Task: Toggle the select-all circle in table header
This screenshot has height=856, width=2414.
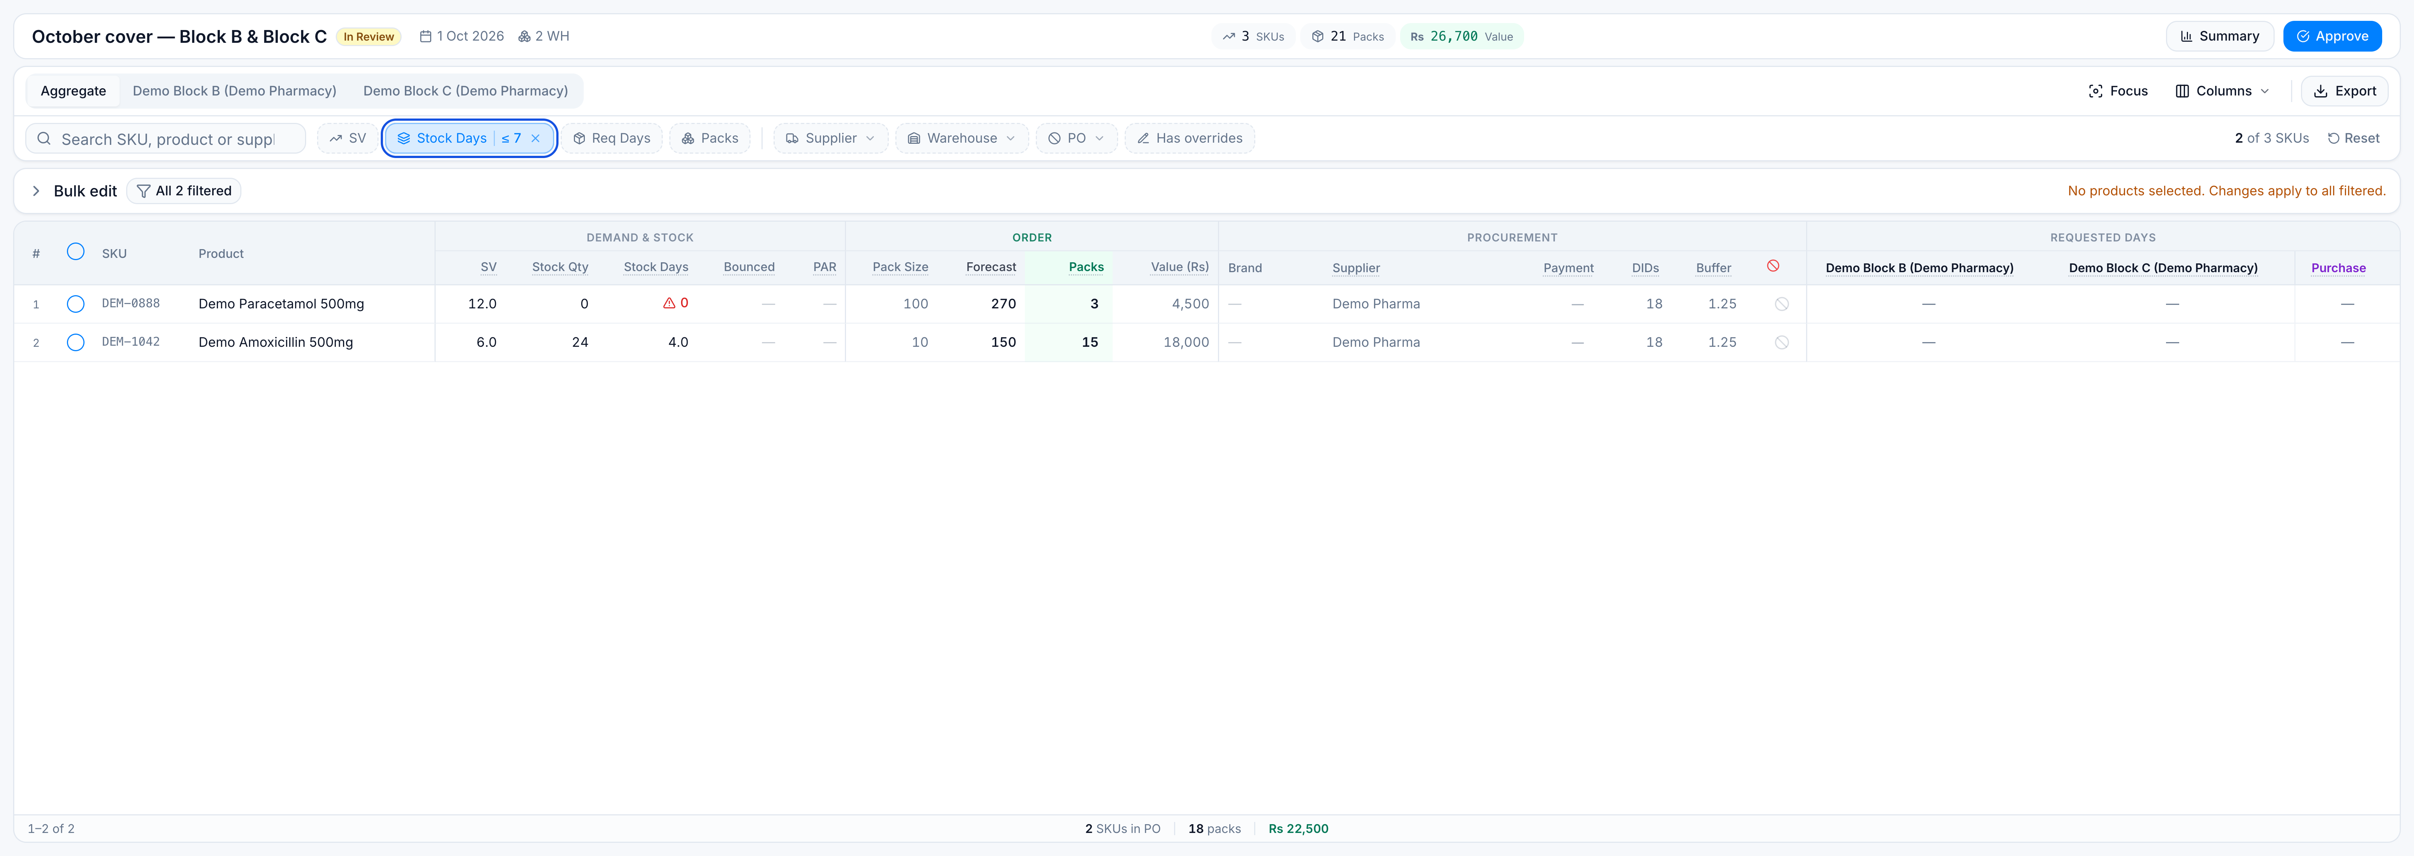Action: [76, 251]
